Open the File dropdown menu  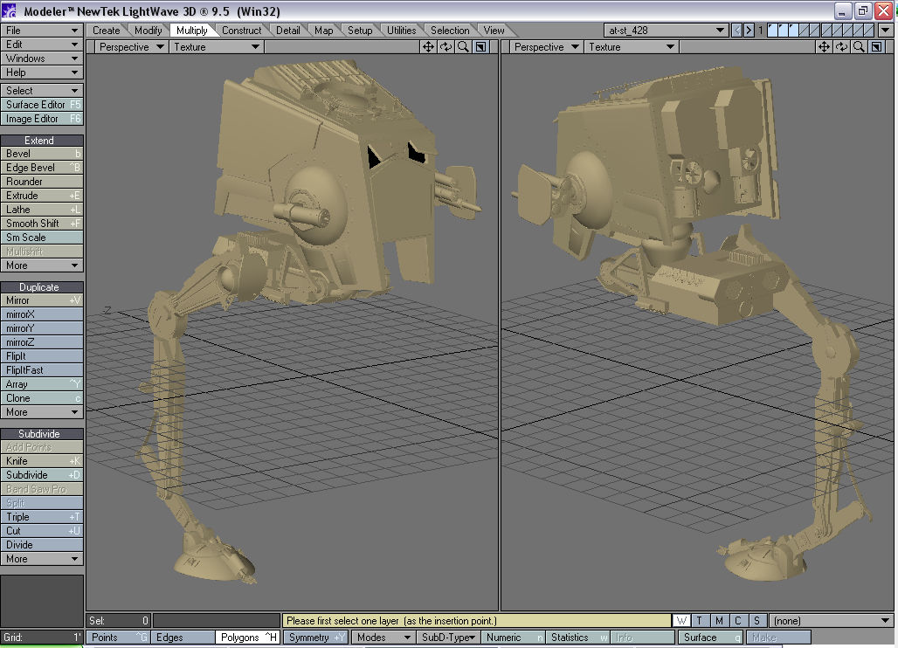(x=42, y=31)
